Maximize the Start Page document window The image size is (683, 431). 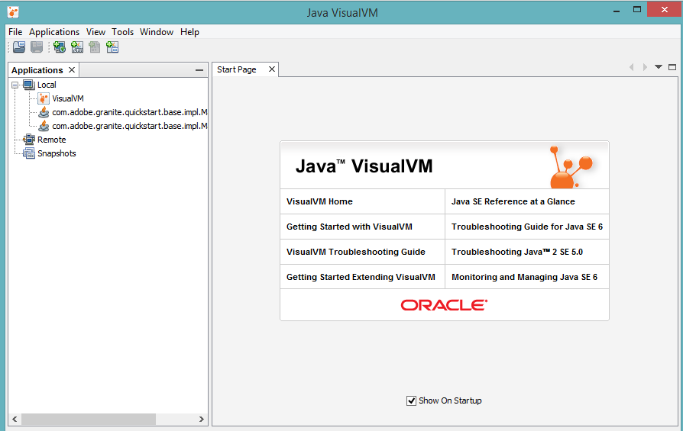(672, 67)
